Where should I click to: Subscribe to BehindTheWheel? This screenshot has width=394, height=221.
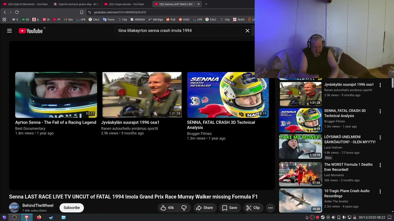tap(72, 208)
